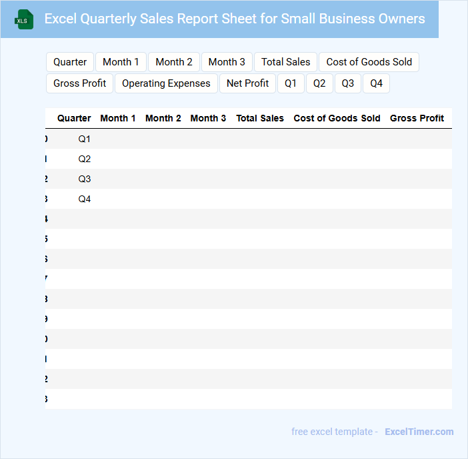Click the Gross Profit column header
Image resolution: width=468 pixels, height=459 pixels.
pos(417,118)
